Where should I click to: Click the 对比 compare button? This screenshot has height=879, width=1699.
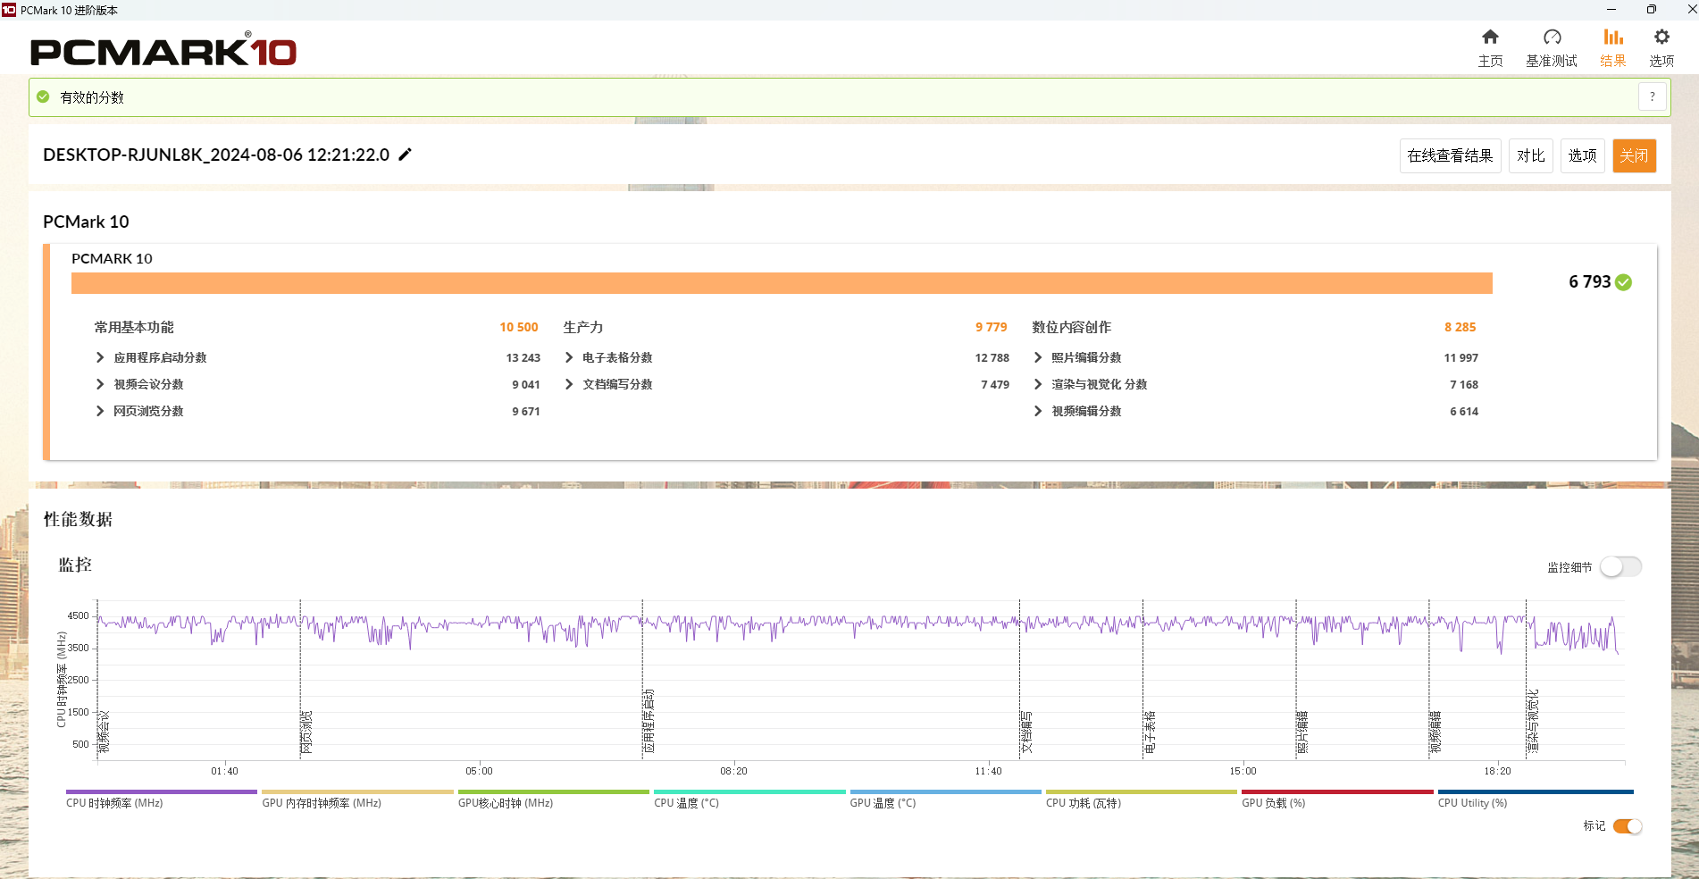1531,155
